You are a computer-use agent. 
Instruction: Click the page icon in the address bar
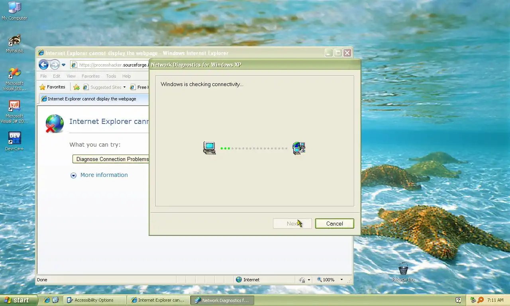click(x=74, y=65)
